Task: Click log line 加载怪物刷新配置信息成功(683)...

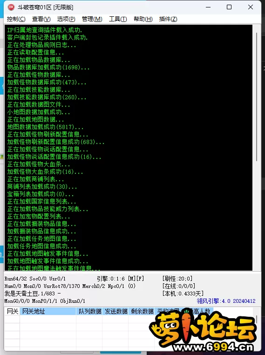Action: click(56, 142)
